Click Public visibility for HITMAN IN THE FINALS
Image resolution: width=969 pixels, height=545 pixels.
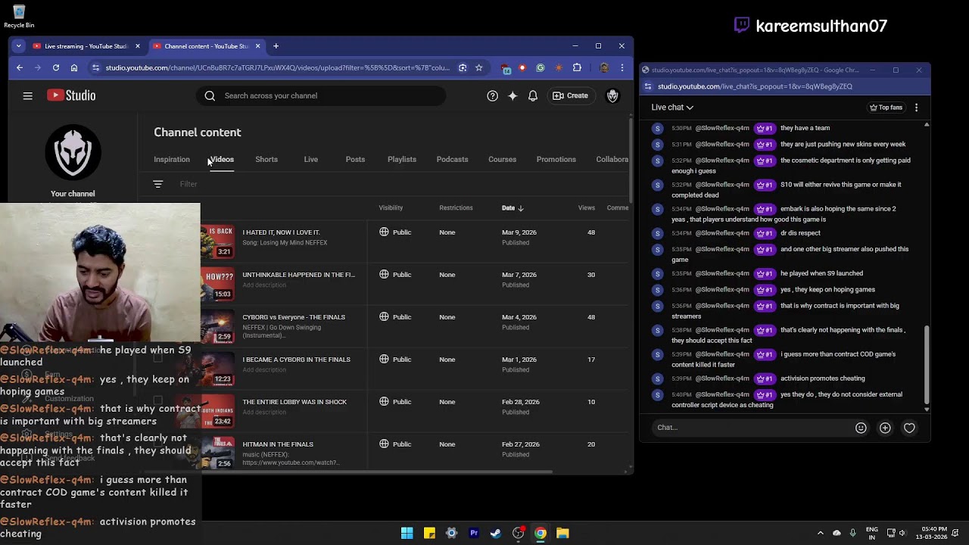click(395, 444)
